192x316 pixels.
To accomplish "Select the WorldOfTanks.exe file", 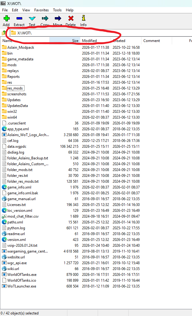I will [22, 275].
